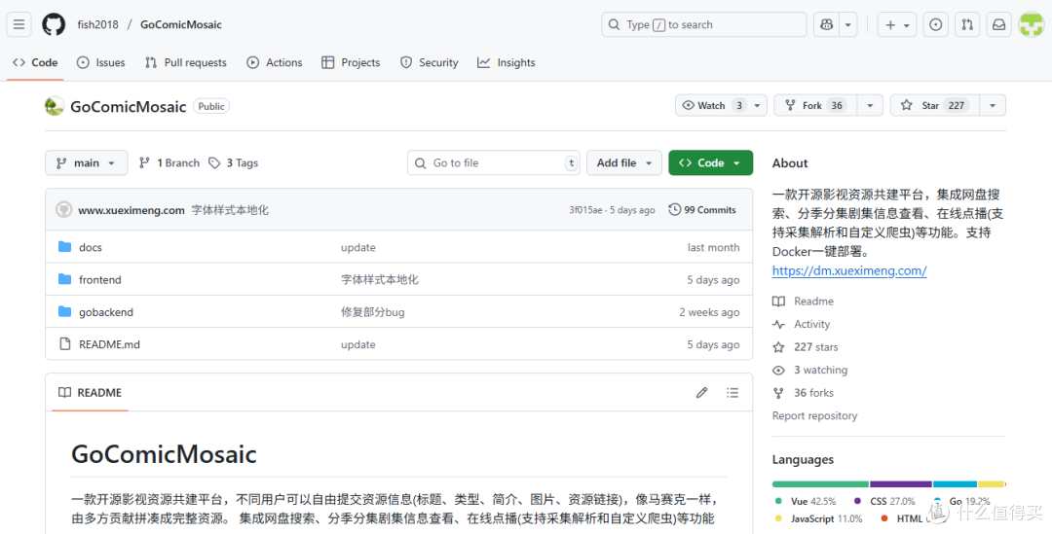Switch to the Issues tab

(101, 62)
